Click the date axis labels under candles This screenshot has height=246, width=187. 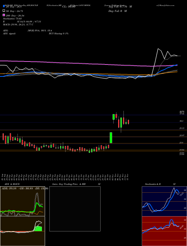[66, 177]
